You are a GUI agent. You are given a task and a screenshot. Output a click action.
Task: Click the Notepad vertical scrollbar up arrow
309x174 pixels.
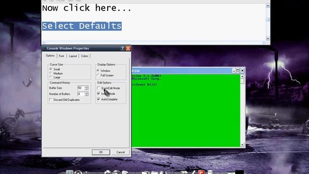(268, 6)
